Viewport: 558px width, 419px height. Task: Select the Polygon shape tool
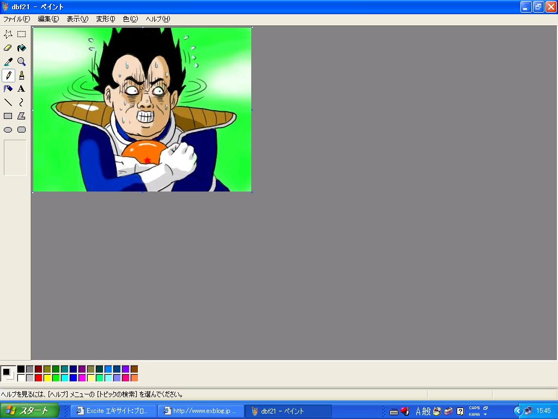[22, 116]
